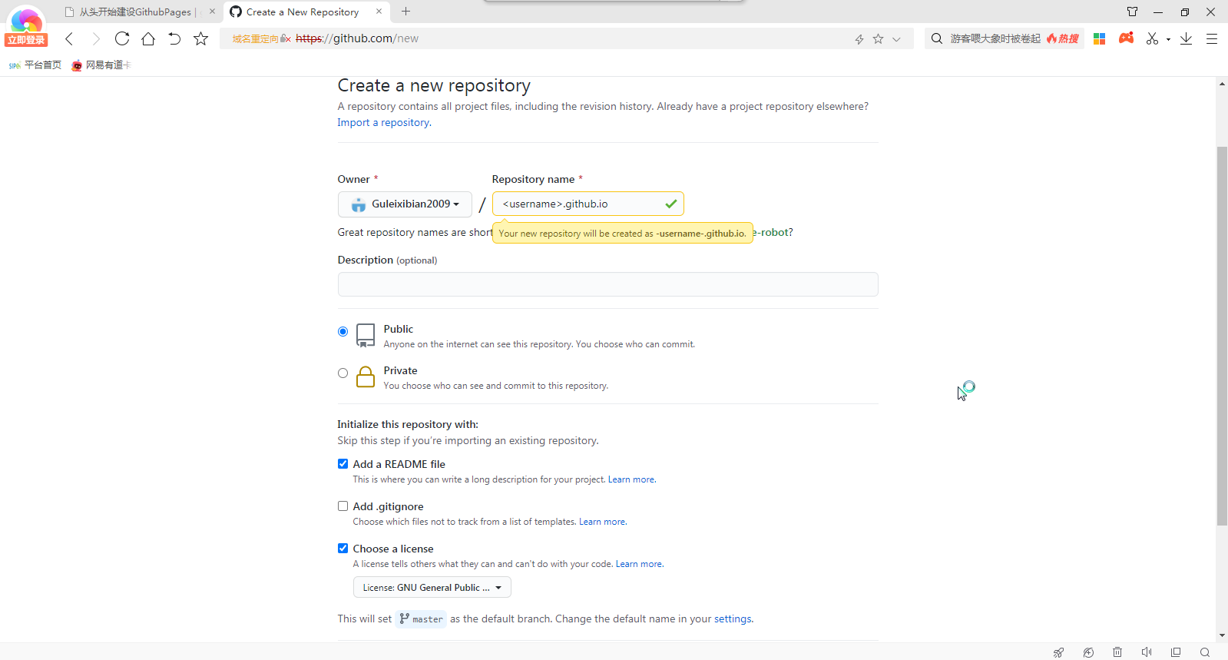Click the master branch label
Screen dimensions: 1228x660
click(421, 619)
